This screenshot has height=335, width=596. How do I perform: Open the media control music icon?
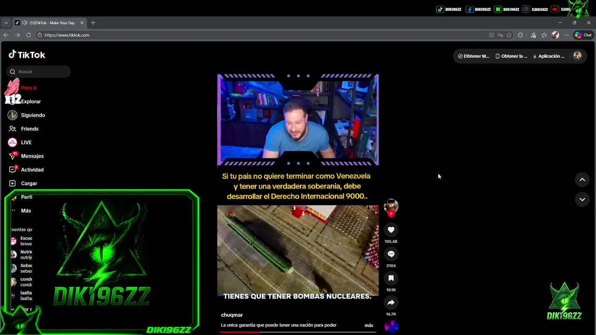(533, 35)
